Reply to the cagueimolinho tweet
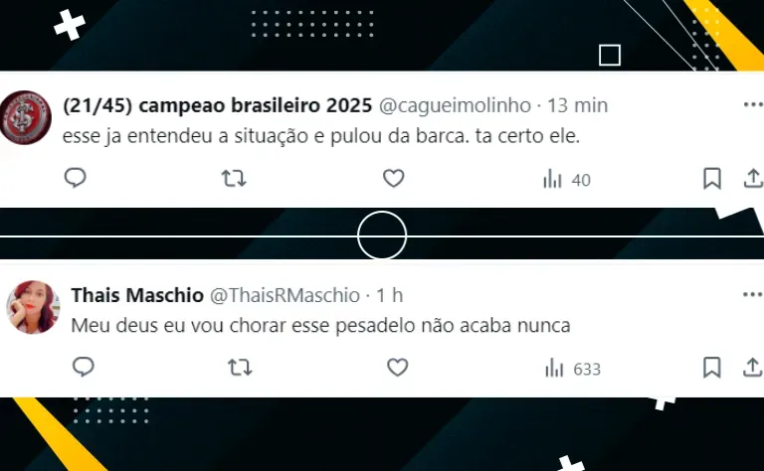This screenshot has width=764, height=471. click(75, 178)
